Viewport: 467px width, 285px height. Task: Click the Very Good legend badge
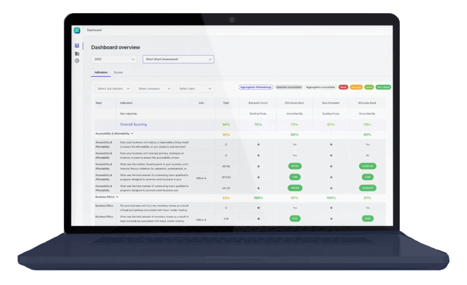click(384, 87)
